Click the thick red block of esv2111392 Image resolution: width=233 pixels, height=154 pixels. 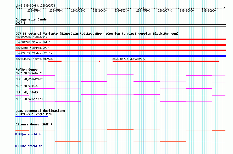(x=54, y=61)
